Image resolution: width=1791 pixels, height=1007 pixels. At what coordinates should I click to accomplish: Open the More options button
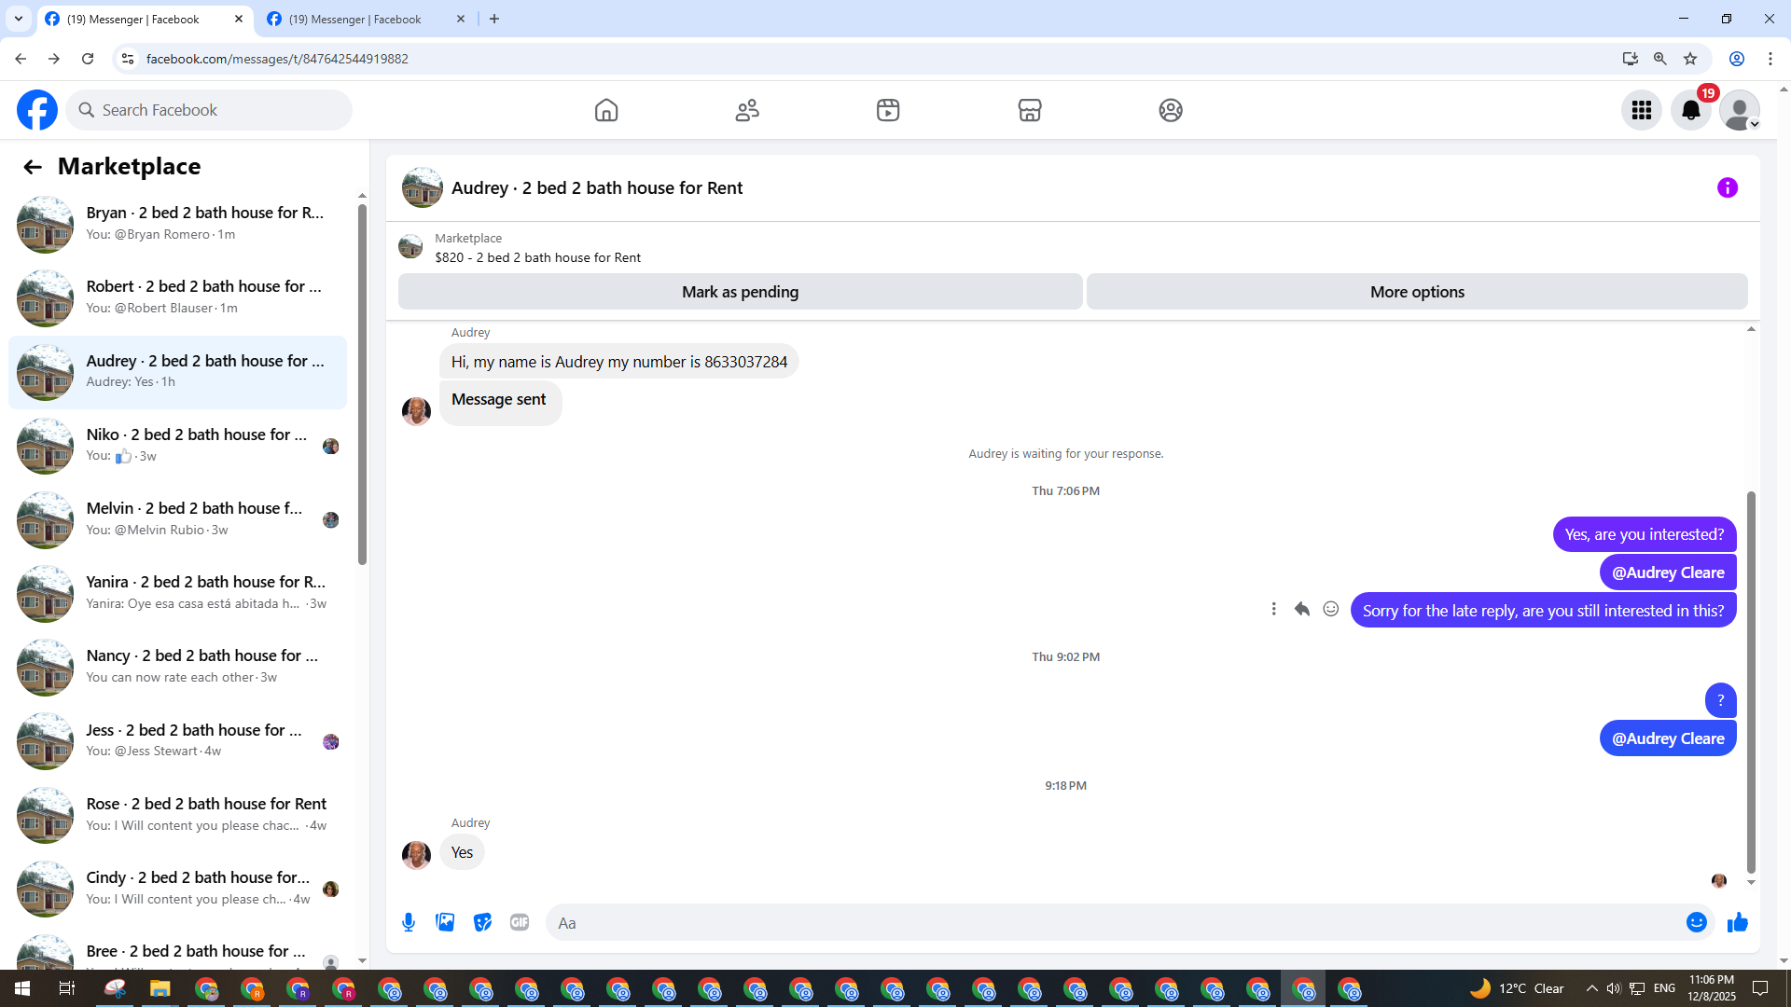[1417, 292]
